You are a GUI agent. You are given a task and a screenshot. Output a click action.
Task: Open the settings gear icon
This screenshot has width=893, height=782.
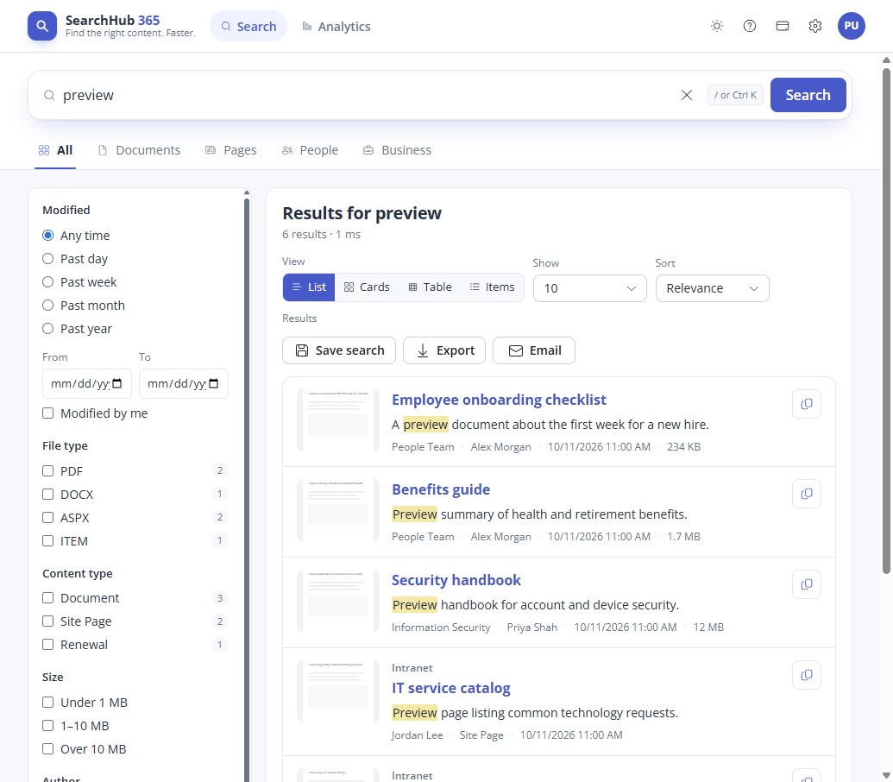(815, 26)
